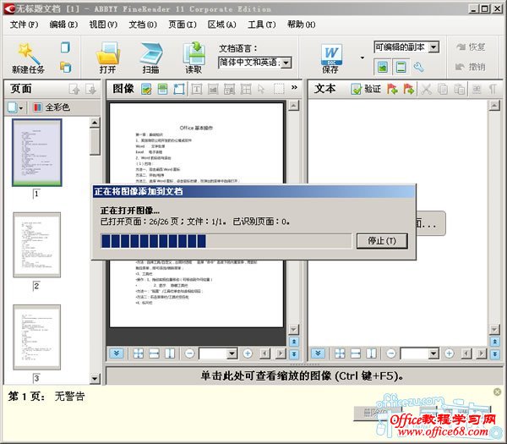Expand the image toolbar with the » chevron

pos(294,87)
